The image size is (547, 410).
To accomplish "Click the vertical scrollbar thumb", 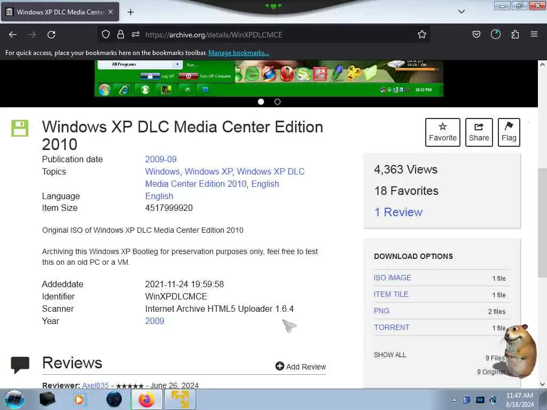I will pos(542,223).
